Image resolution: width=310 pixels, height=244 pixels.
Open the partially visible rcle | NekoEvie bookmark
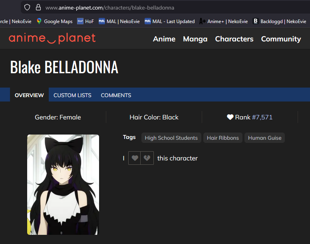click(16, 21)
